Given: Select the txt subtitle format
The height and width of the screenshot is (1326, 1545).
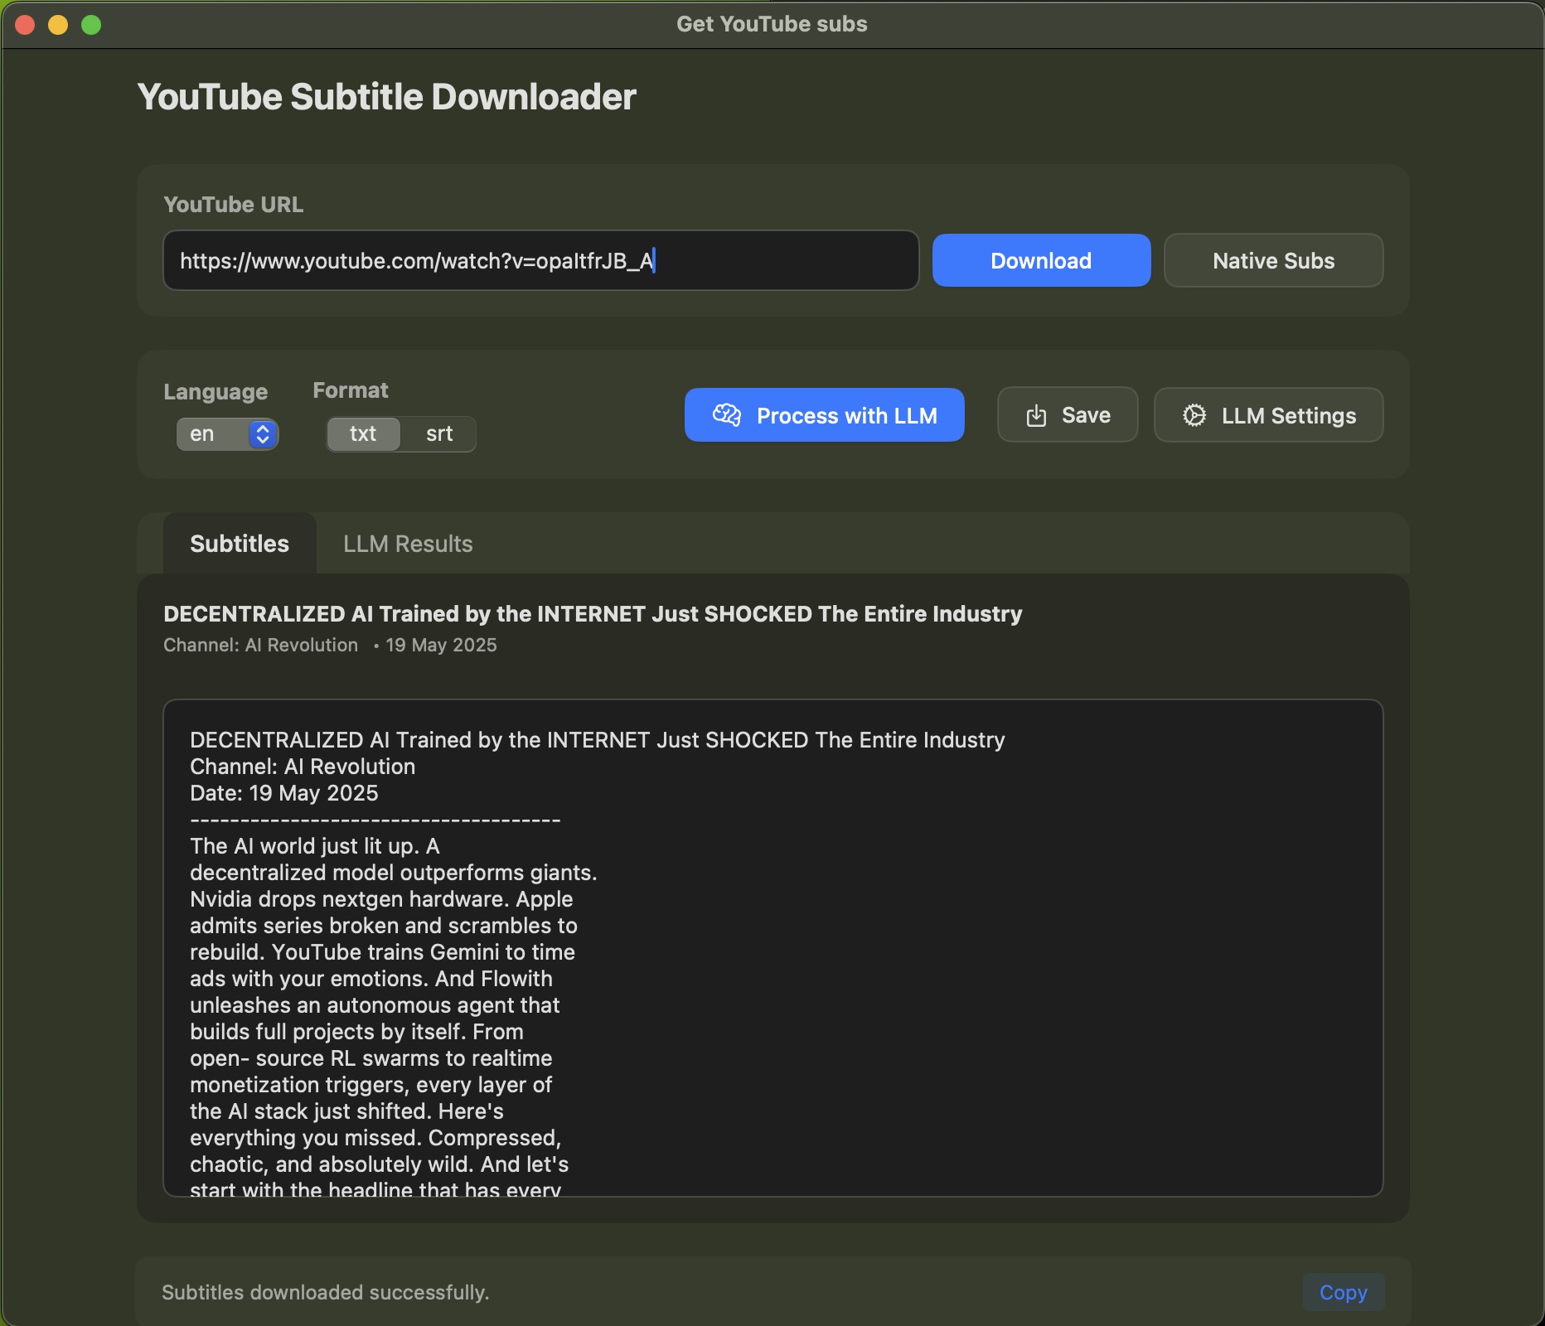Looking at the screenshot, I should tap(362, 433).
